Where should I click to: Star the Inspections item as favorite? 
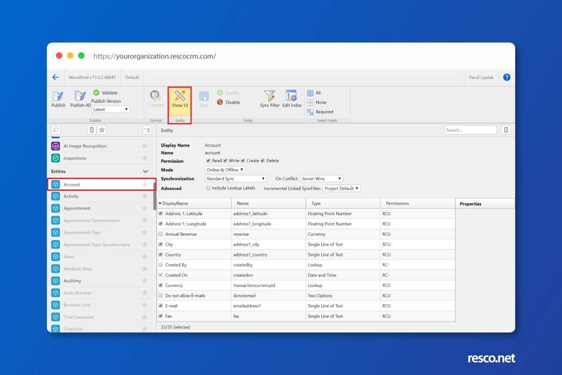(145, 158)
